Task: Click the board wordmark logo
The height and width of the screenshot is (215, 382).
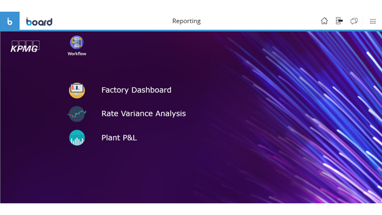Action: [x=39, y=22]
